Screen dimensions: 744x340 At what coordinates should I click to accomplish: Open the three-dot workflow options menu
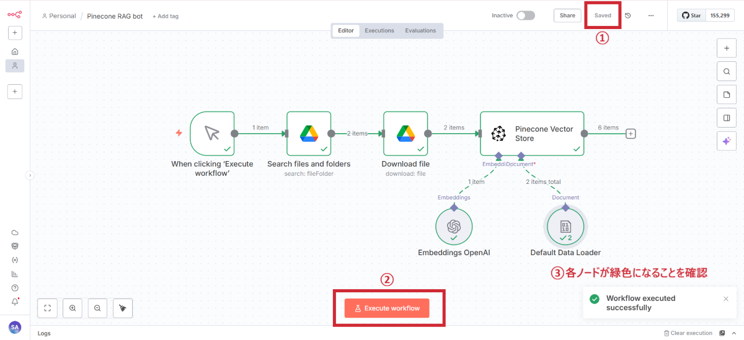coord(650,15)
